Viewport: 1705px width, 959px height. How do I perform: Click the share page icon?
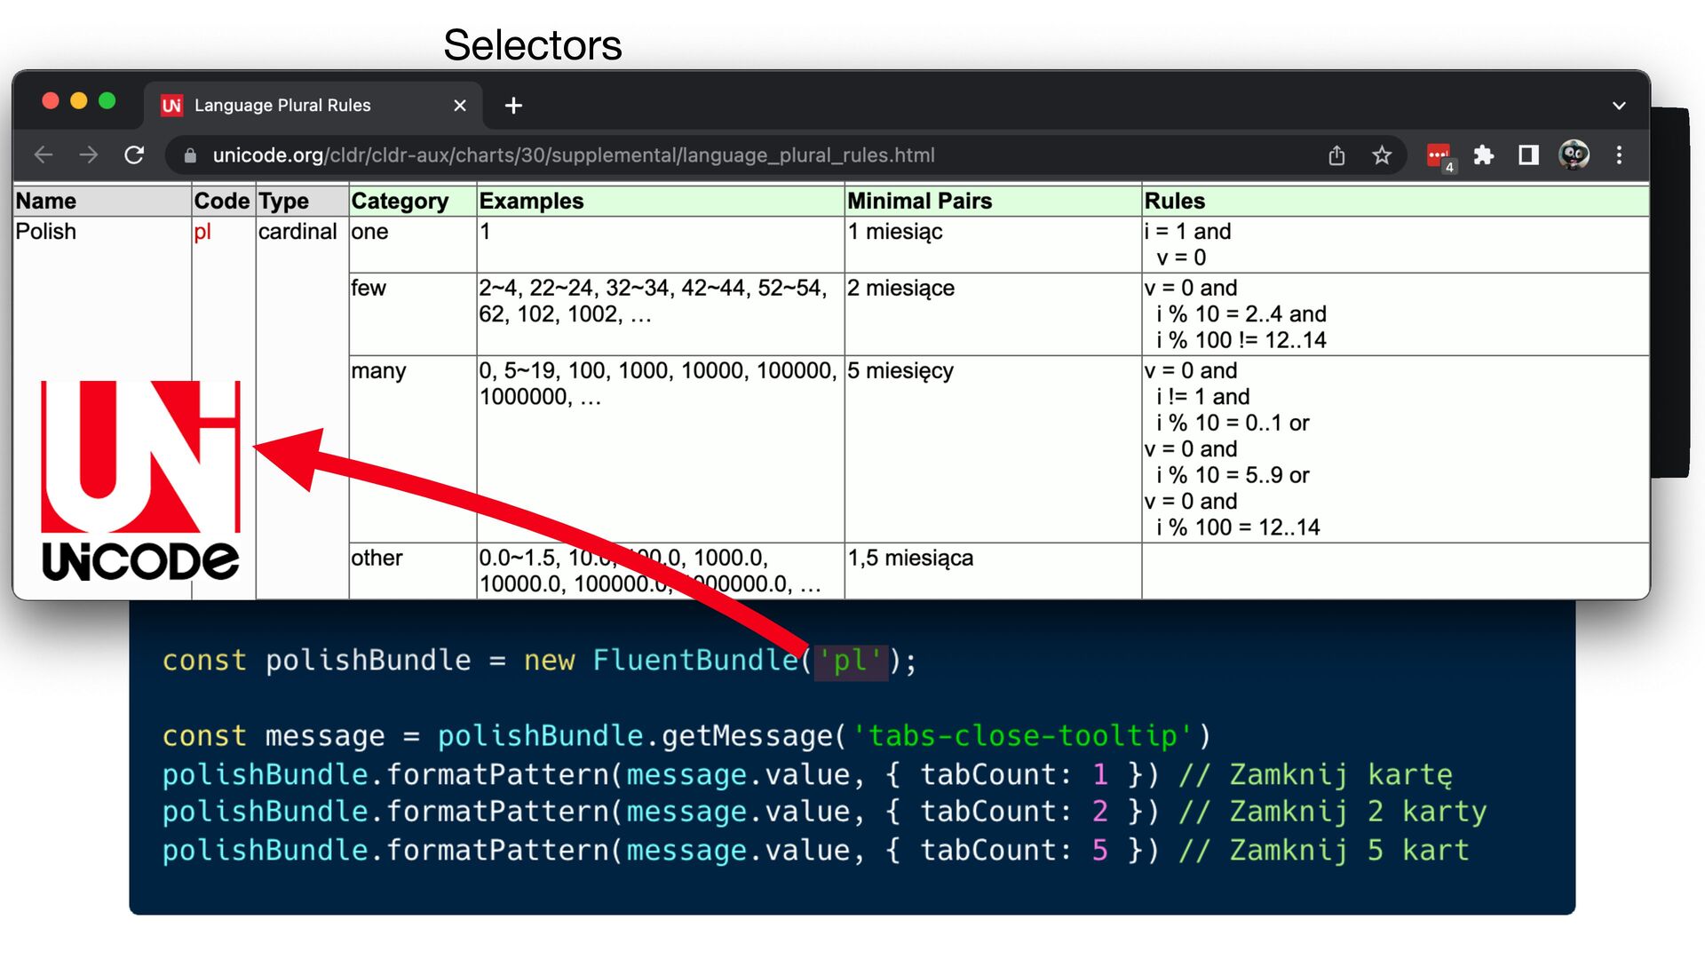pyautogui.click(x=1336, y=155)
